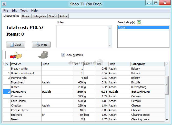Click the Print button
The image size is (172, 125).
click(x=41, y=45)
